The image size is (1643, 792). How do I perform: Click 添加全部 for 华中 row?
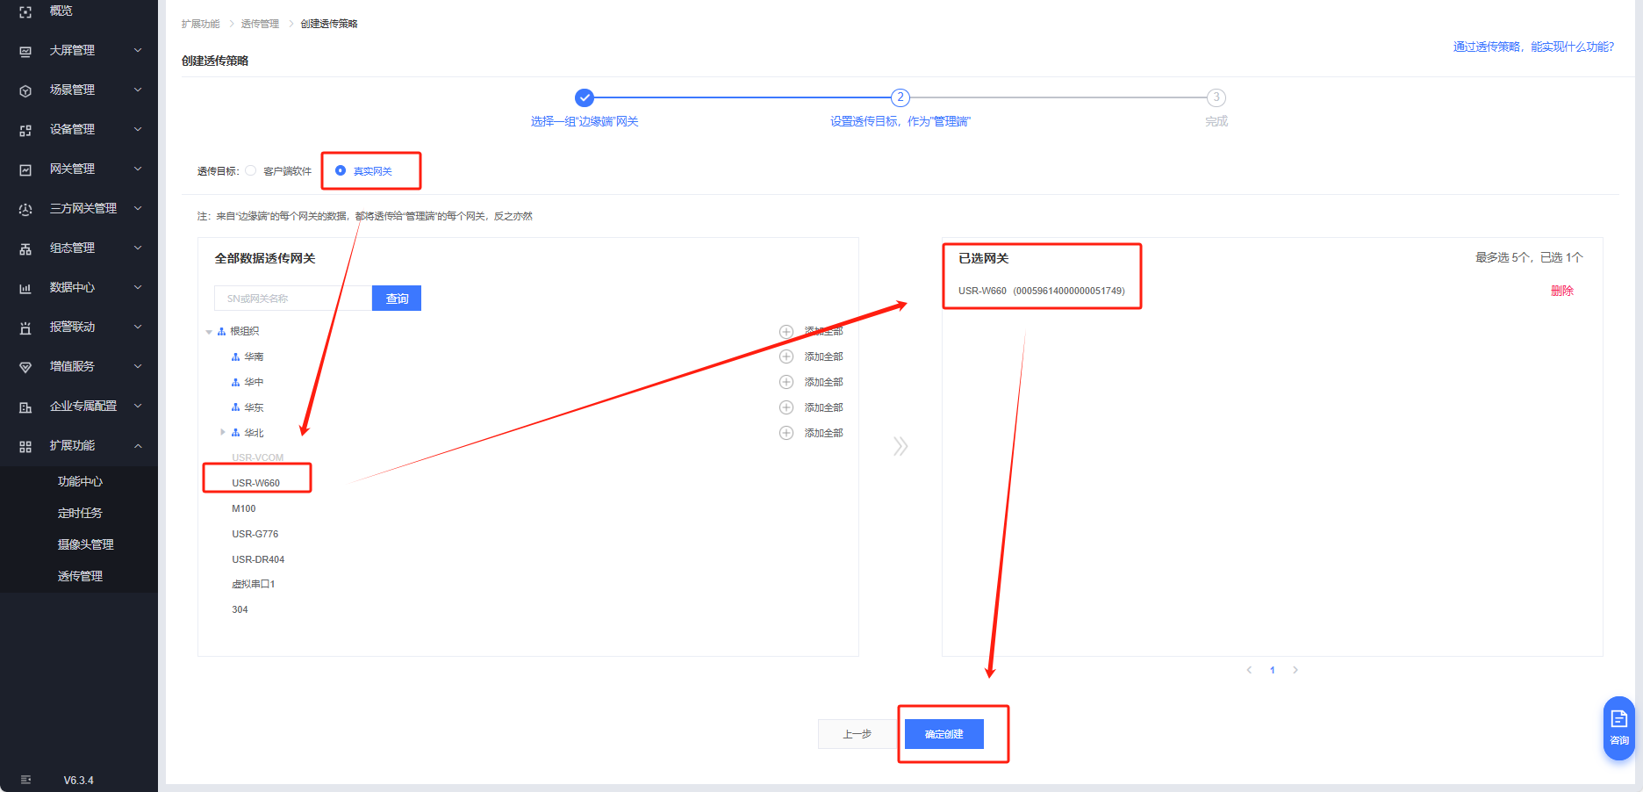point(824,382)
